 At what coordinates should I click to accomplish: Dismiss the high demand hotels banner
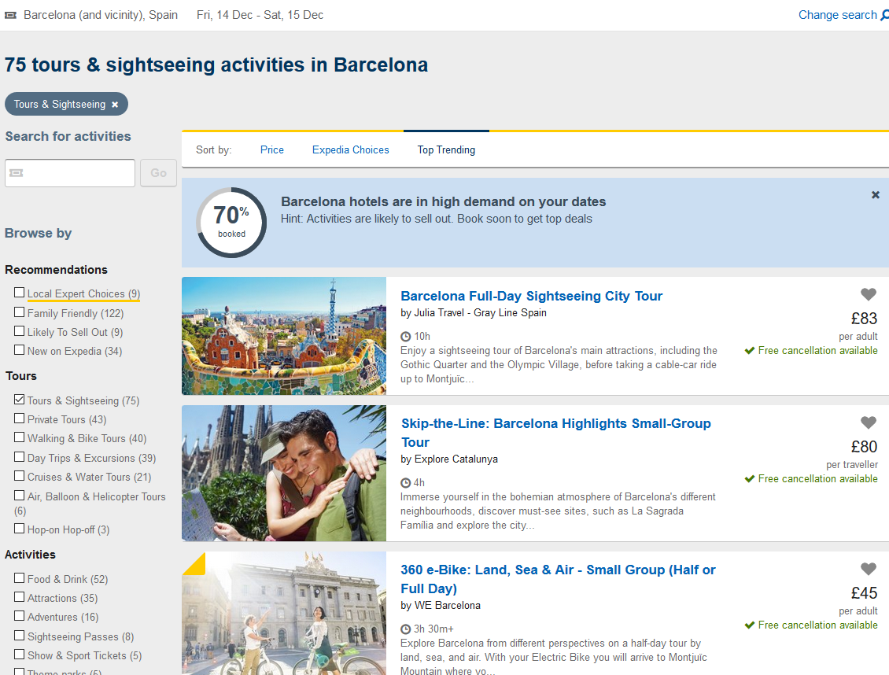click(x=875, y=195)
